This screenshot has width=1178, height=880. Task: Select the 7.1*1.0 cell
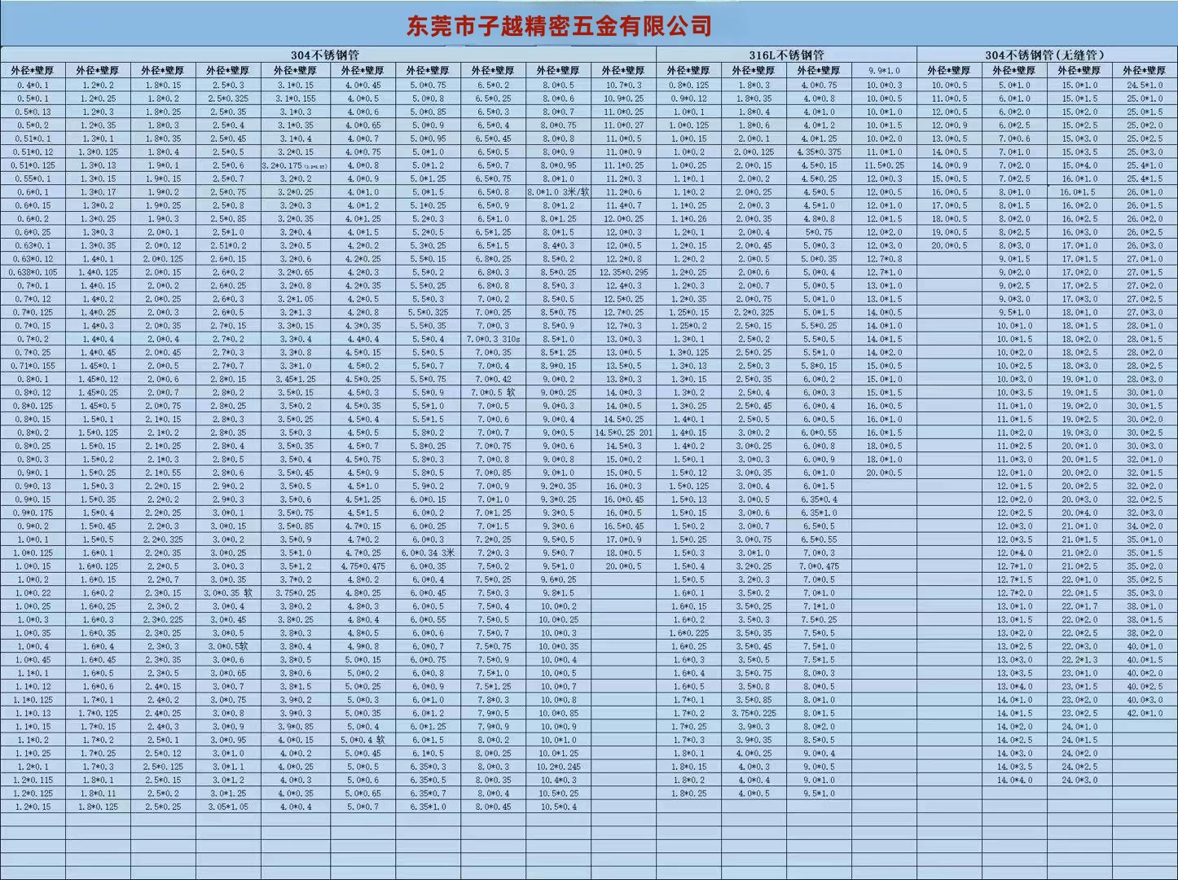point(819,606)
